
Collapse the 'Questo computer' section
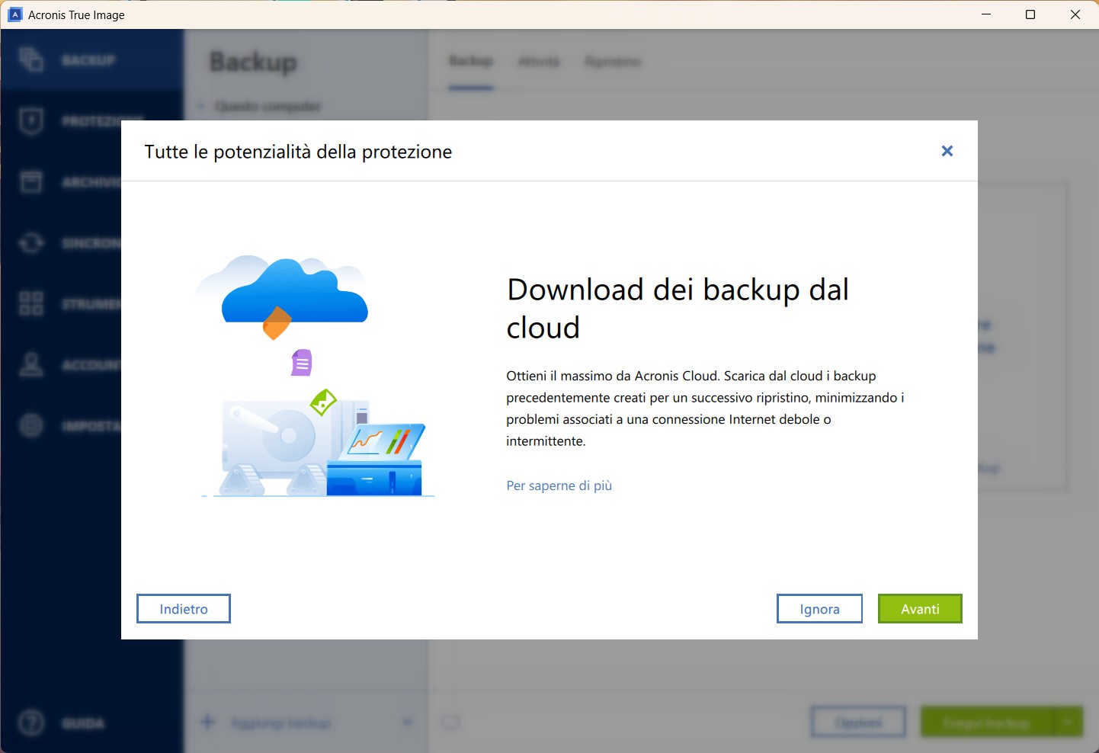tap(200, 106)
